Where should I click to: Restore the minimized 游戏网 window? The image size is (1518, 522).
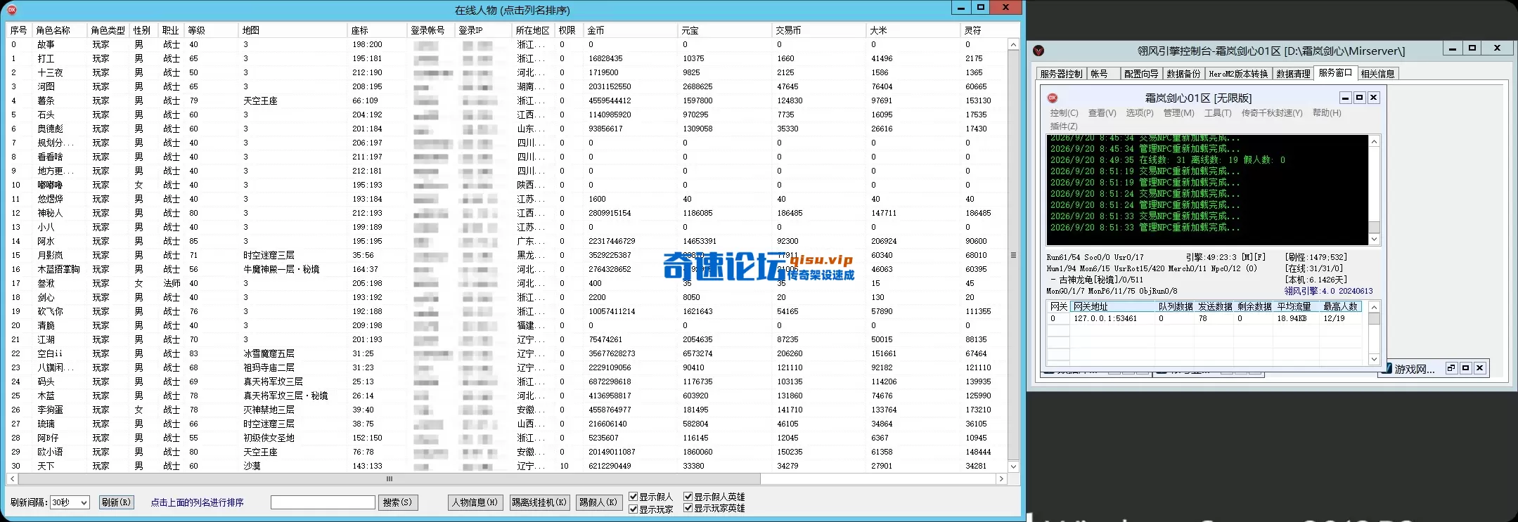point(1451,368)
